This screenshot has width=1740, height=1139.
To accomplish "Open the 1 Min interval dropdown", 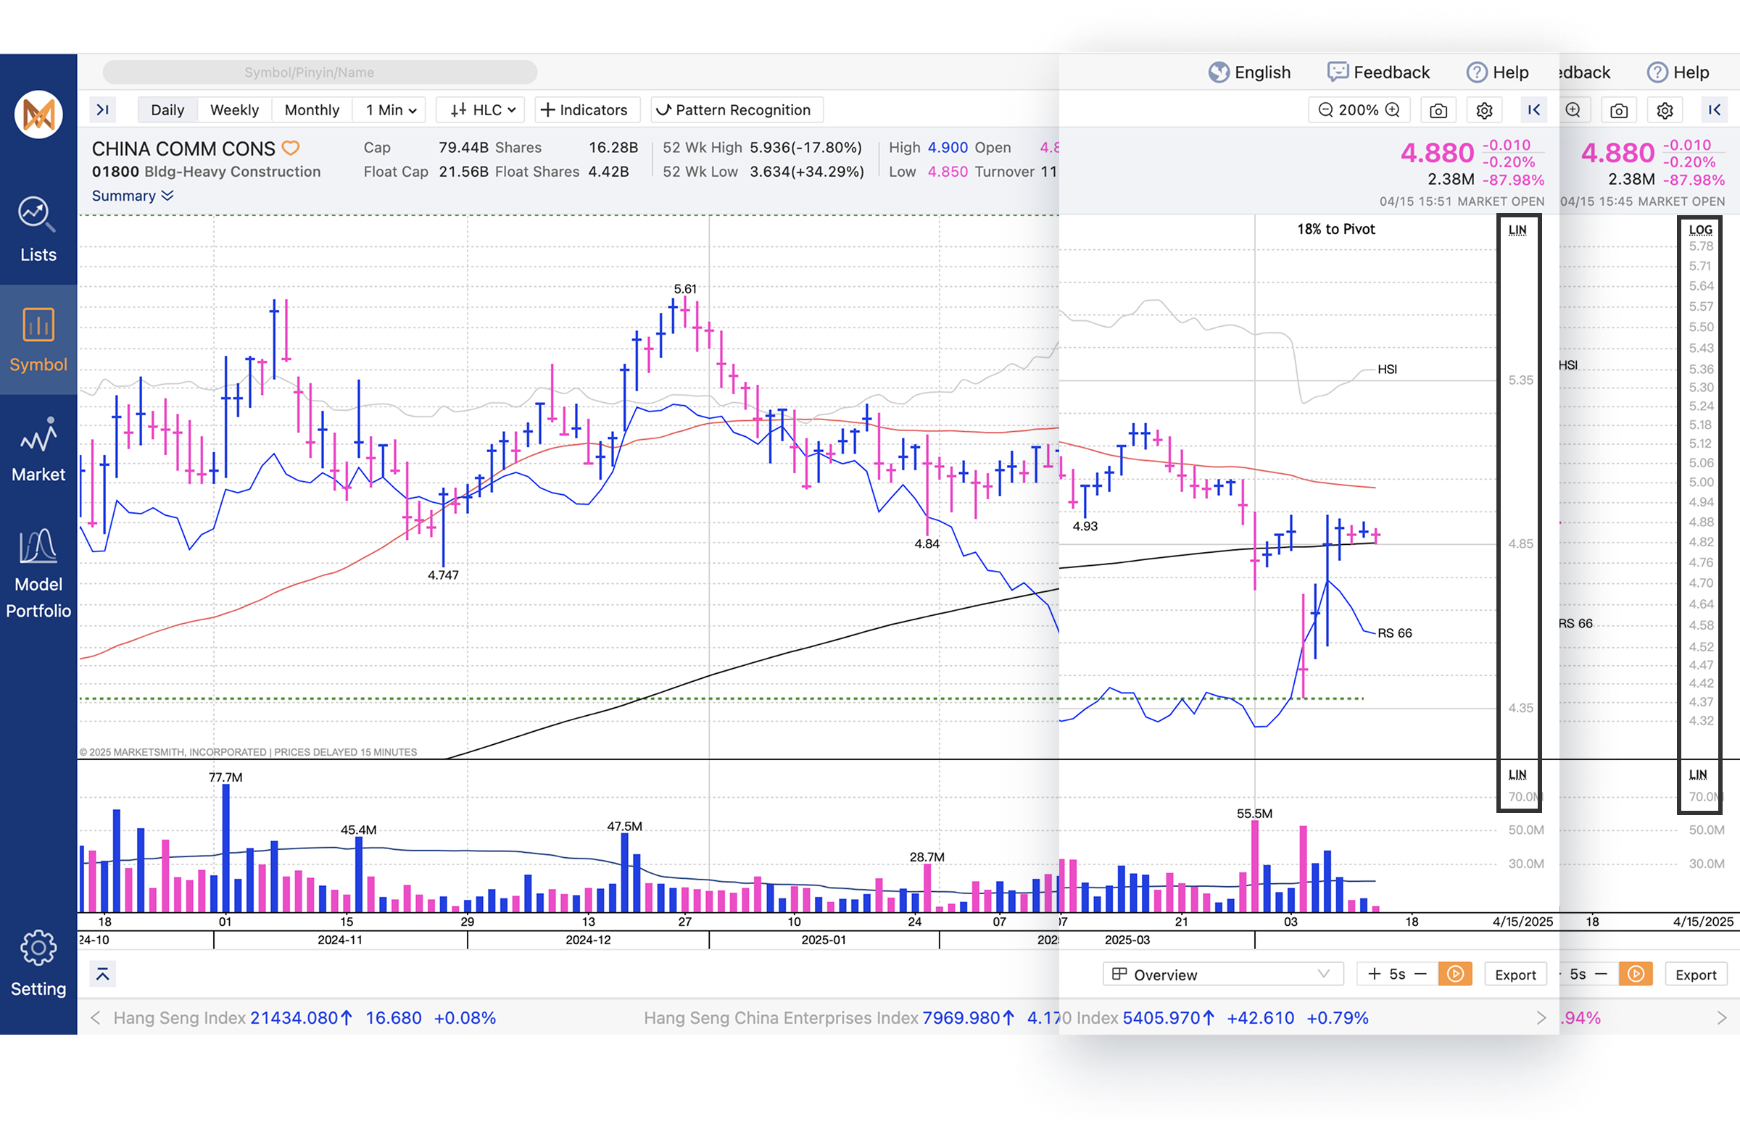I will 391,110.
